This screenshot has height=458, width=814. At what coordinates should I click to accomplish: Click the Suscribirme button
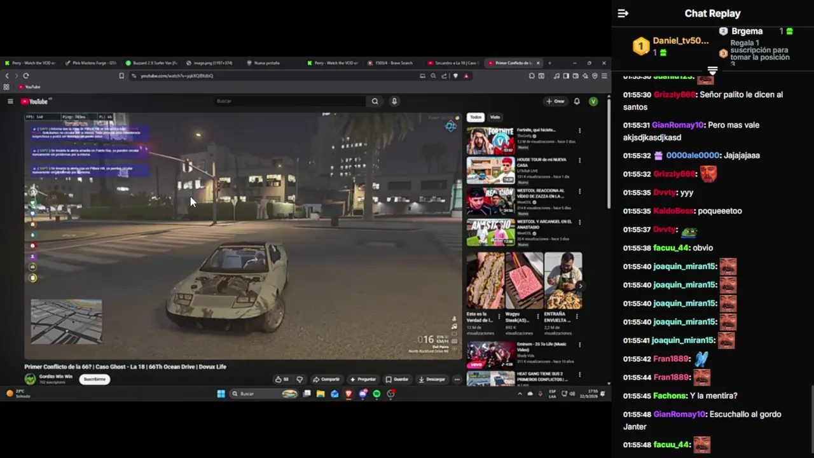point(95,379)
